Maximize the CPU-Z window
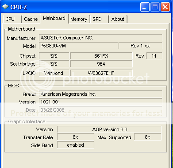 (x=155, y=7)
